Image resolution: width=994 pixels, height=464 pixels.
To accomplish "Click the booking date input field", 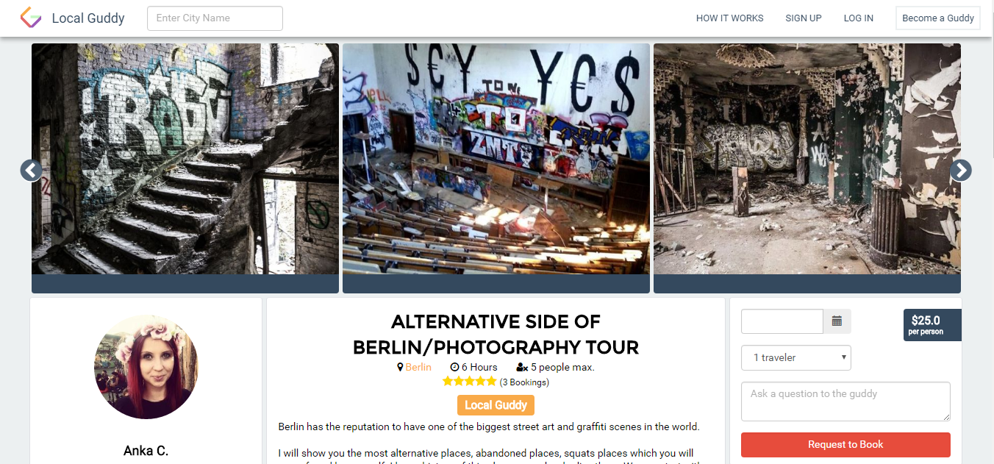I will [782, 321].
